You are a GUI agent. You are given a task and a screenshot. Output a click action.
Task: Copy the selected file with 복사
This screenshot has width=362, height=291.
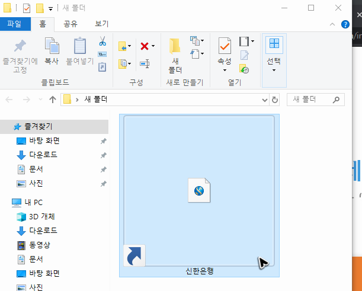tap(52, 52)
